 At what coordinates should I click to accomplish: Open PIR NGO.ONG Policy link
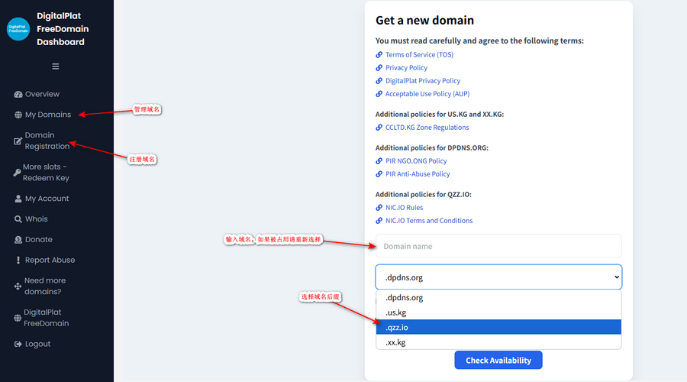tap(416, 161)
